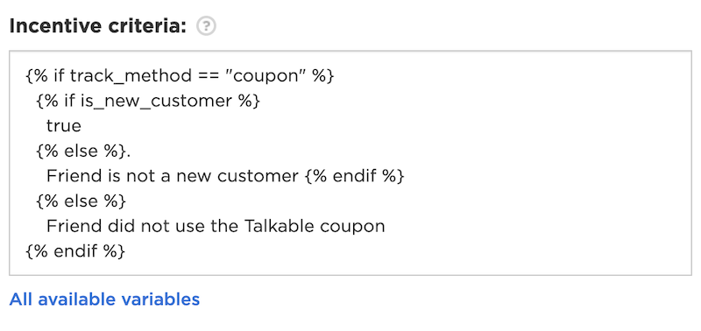Open the All available variables link
The image size is (701, 331).
click(104, 299)
